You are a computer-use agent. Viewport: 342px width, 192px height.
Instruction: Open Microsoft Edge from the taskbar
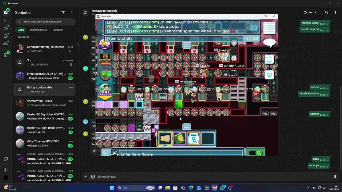(x=191, y=188)
